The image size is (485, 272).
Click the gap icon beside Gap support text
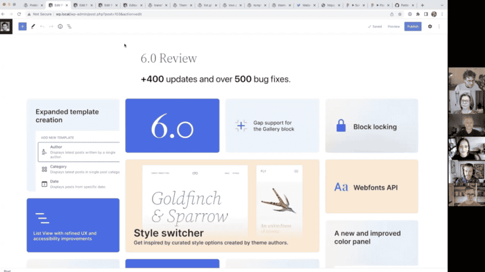[241, 126]
